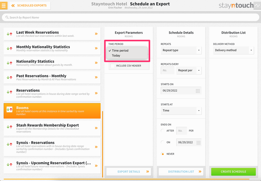The height and width of the screenshot is (181, 261).
Task: Click the staytouch logo
Action: click(x=236, y=5)
